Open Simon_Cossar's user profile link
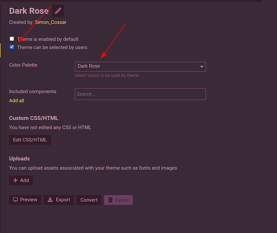Viewport: 277px width, 233px height. (50, 22)
